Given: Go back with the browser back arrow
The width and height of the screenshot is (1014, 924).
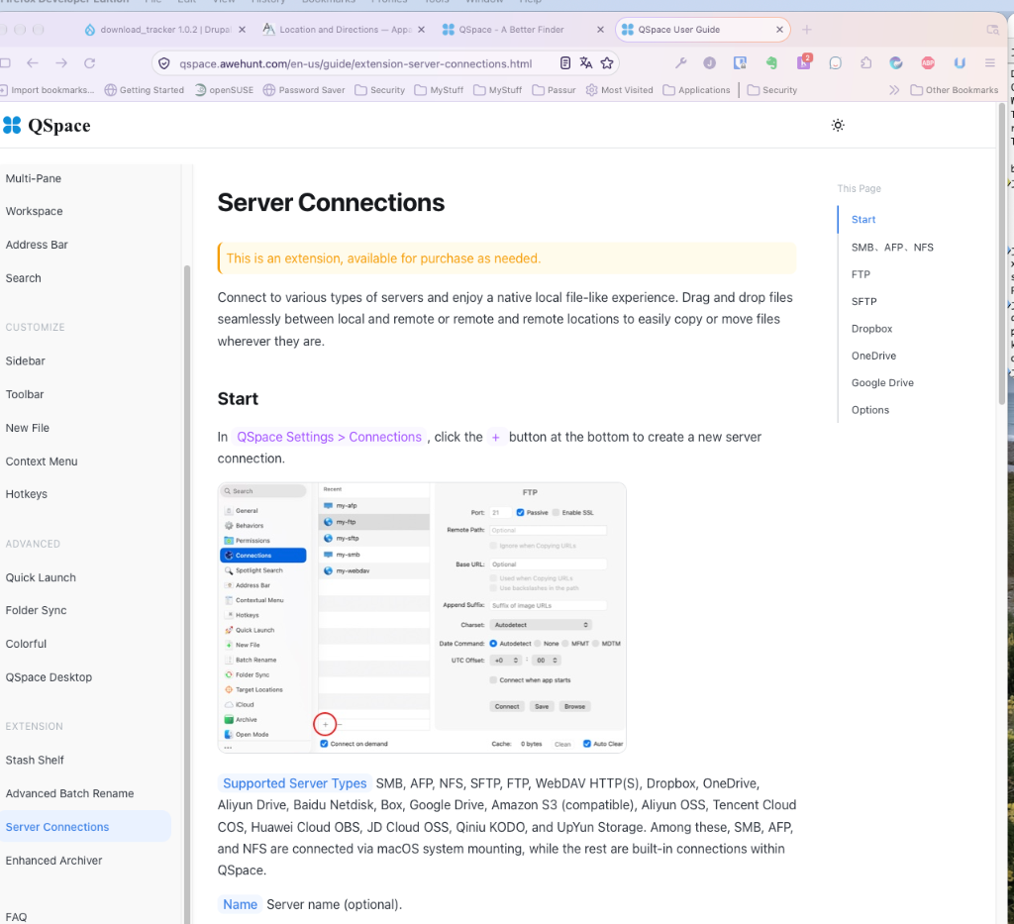Looking at the screenshot, I should tap(33, 62).
